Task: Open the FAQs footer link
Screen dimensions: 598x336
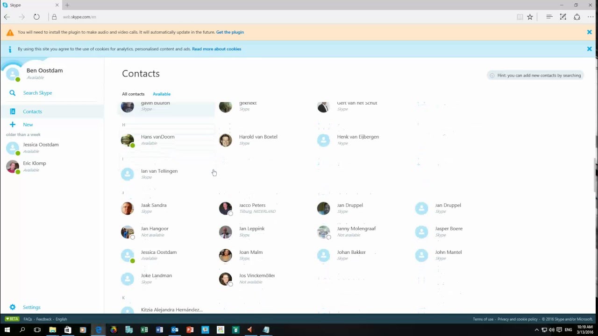Action: (x=28, y=319)
